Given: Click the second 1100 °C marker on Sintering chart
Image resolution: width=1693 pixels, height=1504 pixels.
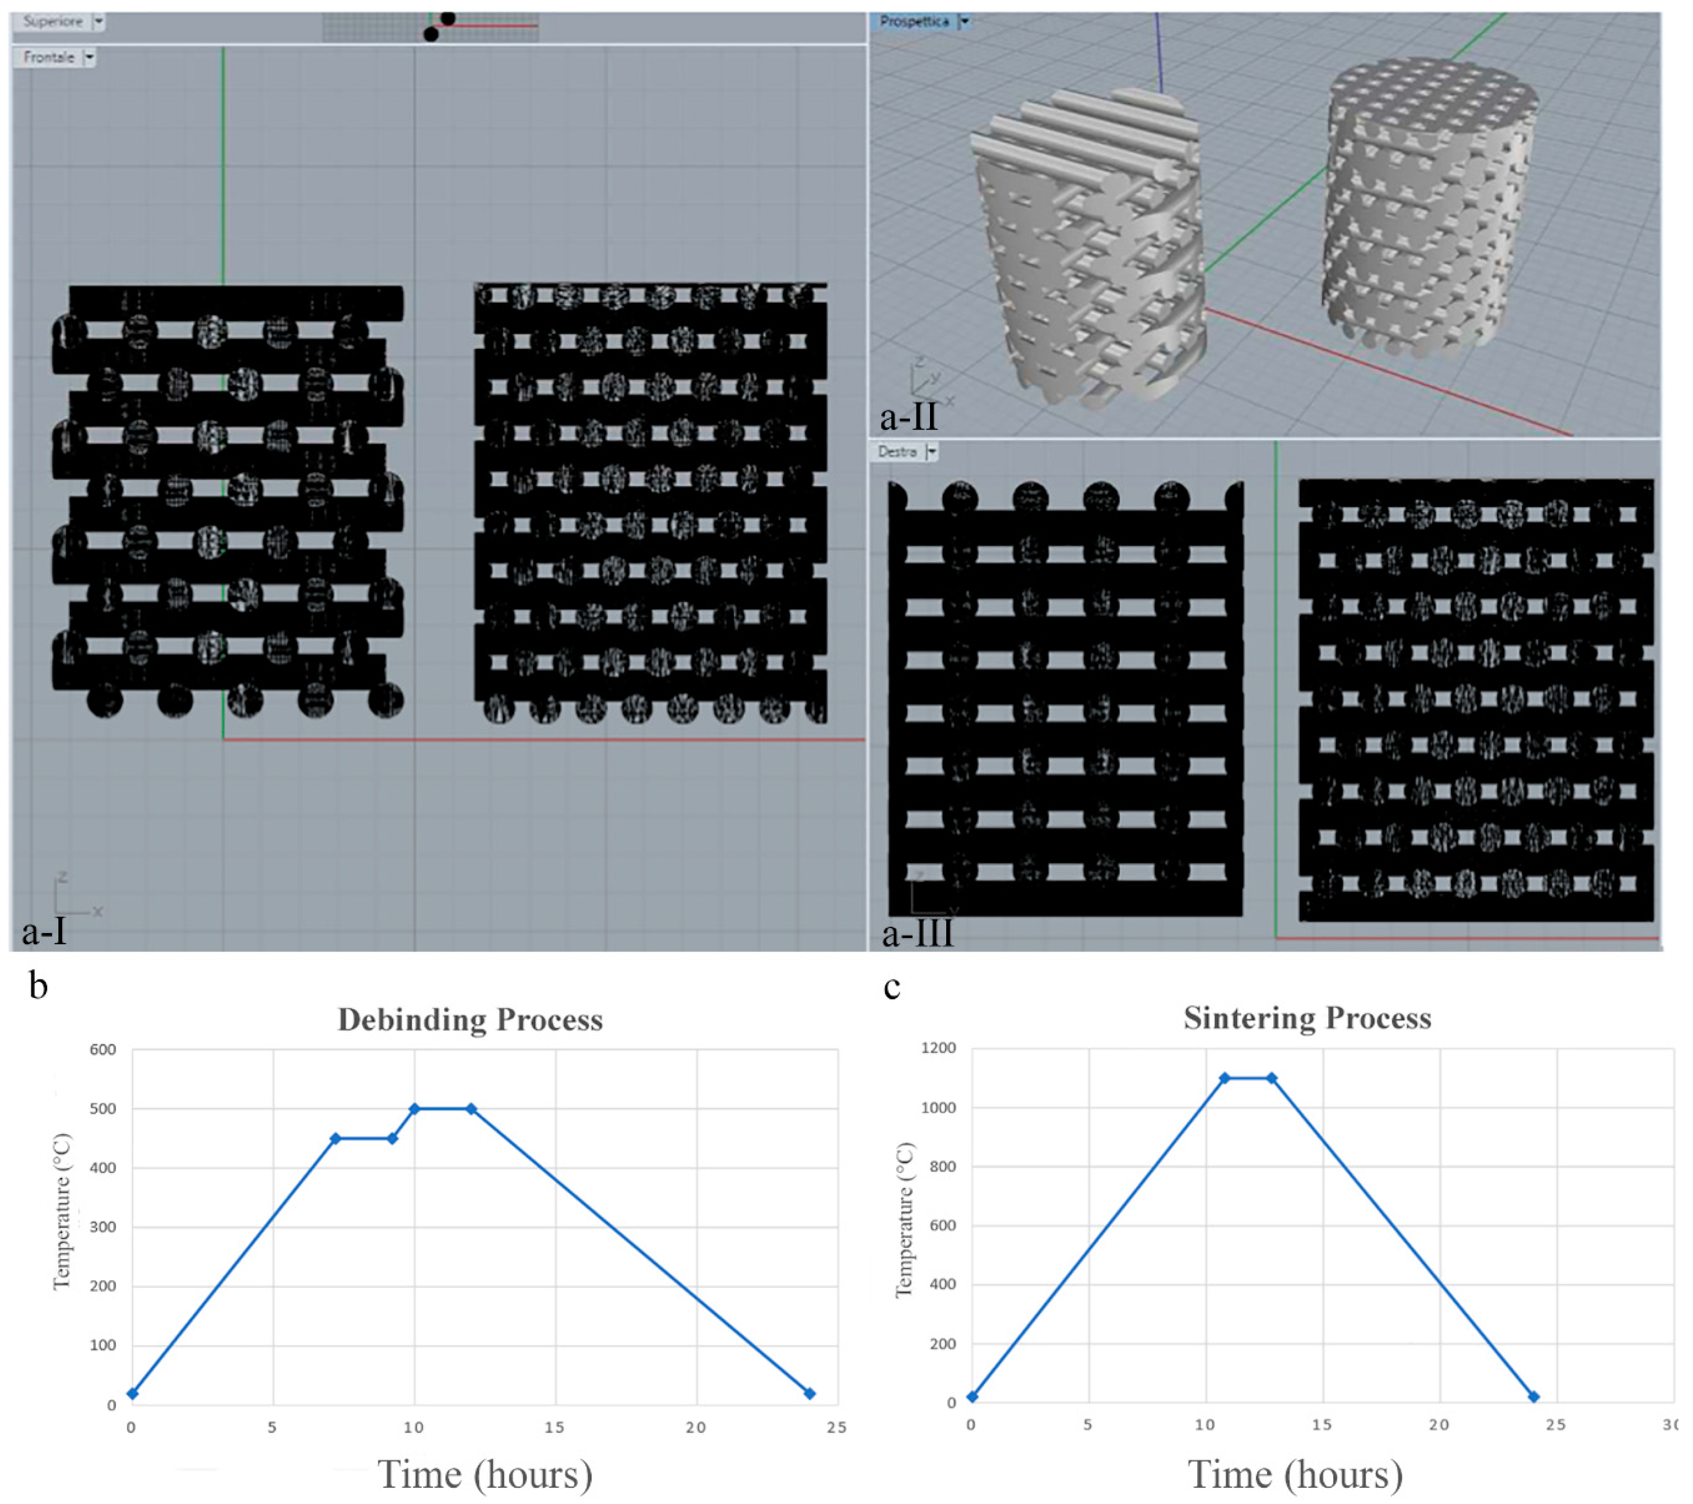Looking at the screenshot, I should 1271,1078.
